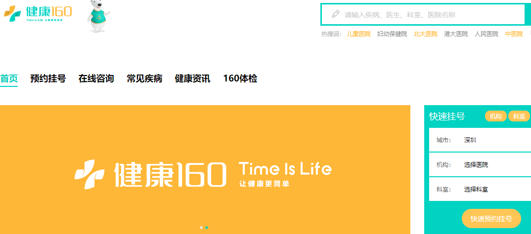Switch to the 科室 toggle in quick registration
The height and width of the screenshot is (234, 531).
519,117
